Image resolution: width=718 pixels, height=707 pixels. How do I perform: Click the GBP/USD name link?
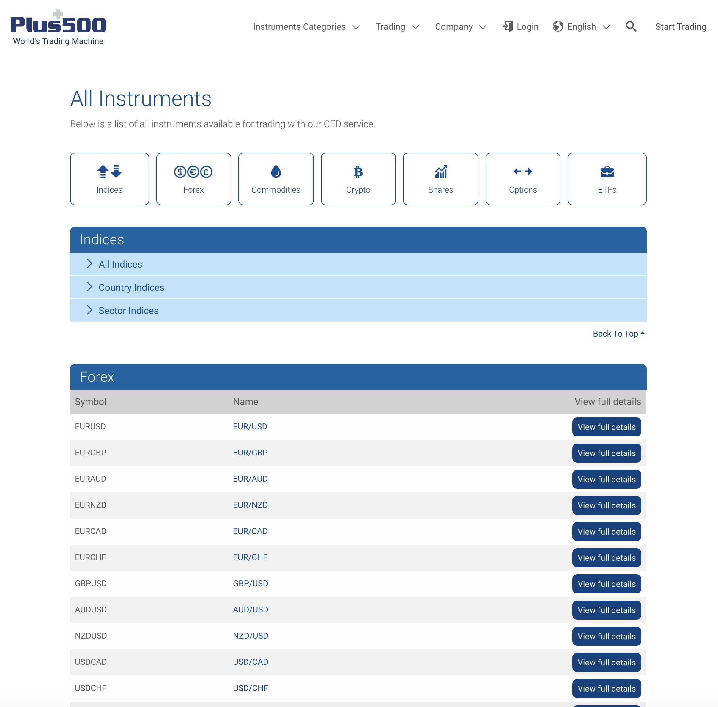pos(250,583)
